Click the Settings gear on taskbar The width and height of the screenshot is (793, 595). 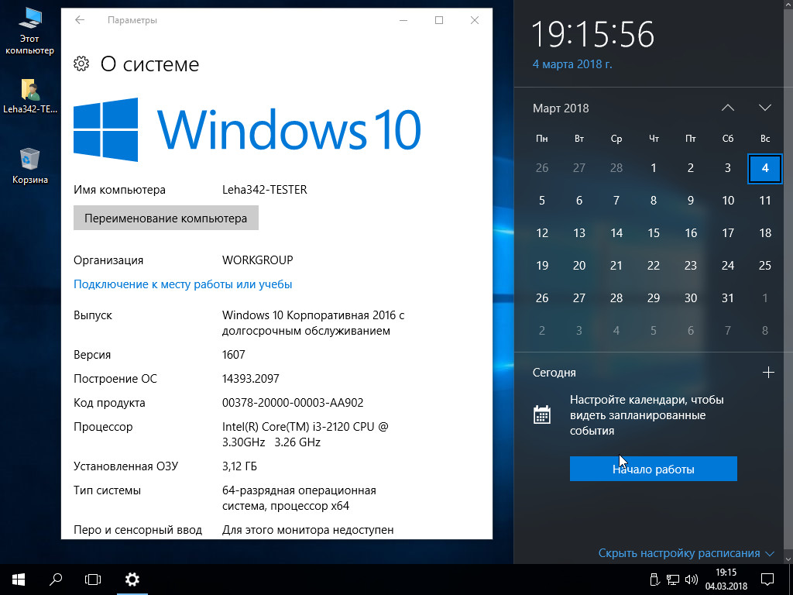(132, 579)
